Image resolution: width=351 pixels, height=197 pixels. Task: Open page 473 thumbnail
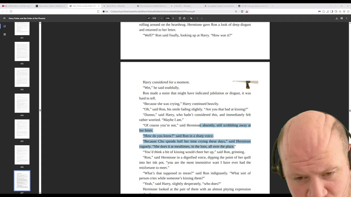pos(22,77)
